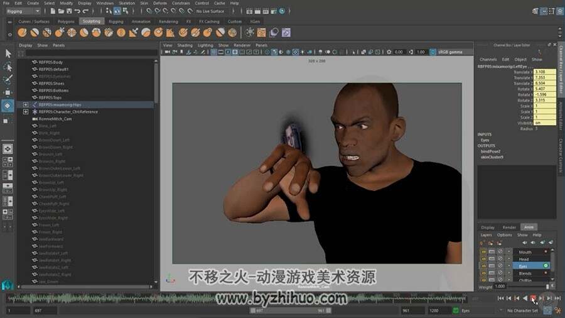This screenshot has width=565, height=318.
Task: Toggle the snap to grid magnet icon
Action: pyautogui.click(x=149, y=11)
